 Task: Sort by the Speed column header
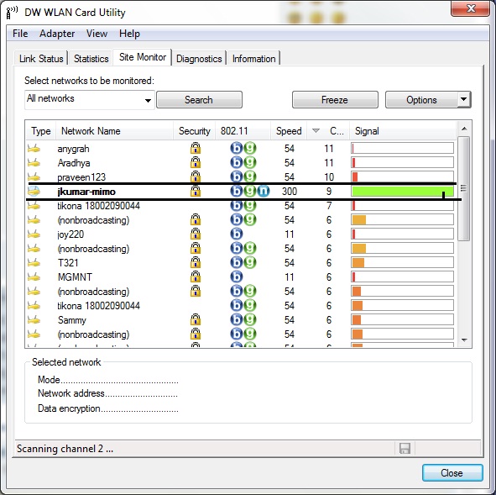pyautogui.click(x=289, y=130)
